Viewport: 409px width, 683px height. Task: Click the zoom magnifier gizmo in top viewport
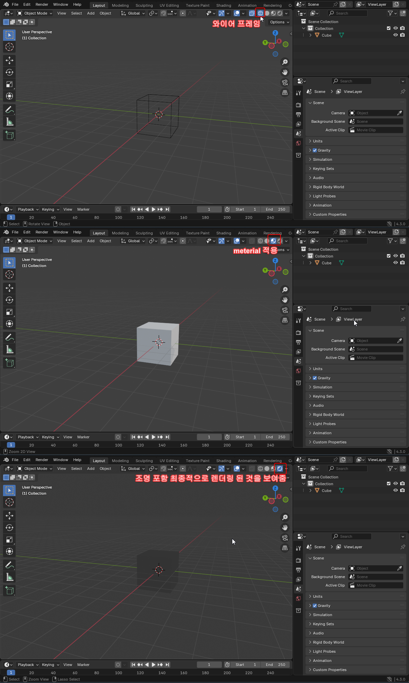(x=285, y=62)
